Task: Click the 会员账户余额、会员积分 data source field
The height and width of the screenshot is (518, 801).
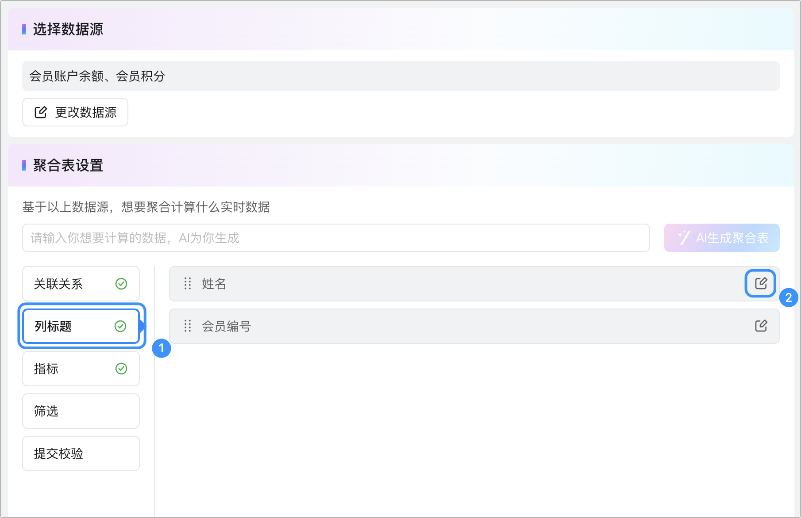Action: point(401,76)
